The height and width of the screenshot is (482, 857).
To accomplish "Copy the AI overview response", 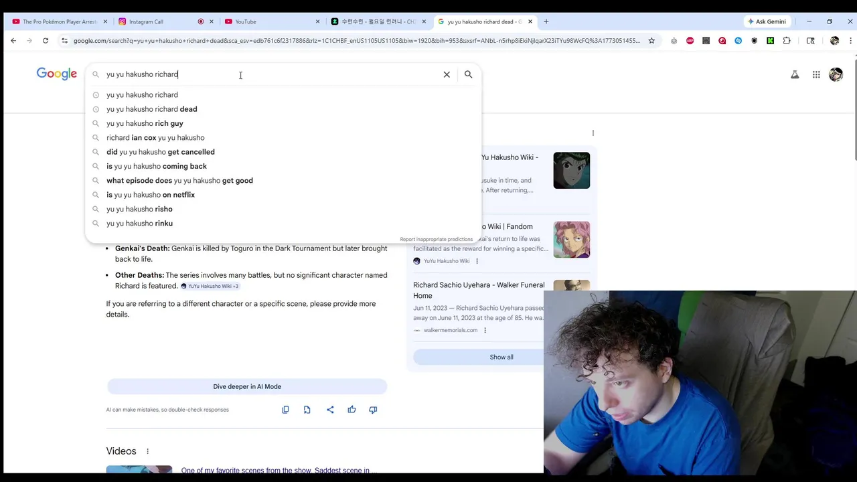I will click(285, 410).
